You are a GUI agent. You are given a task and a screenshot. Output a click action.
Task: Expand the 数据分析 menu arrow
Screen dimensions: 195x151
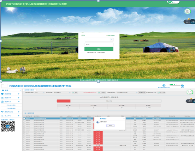click(x=19, y=98)
